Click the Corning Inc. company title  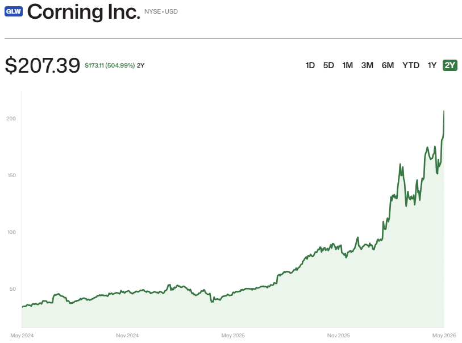tap(84, 12)
